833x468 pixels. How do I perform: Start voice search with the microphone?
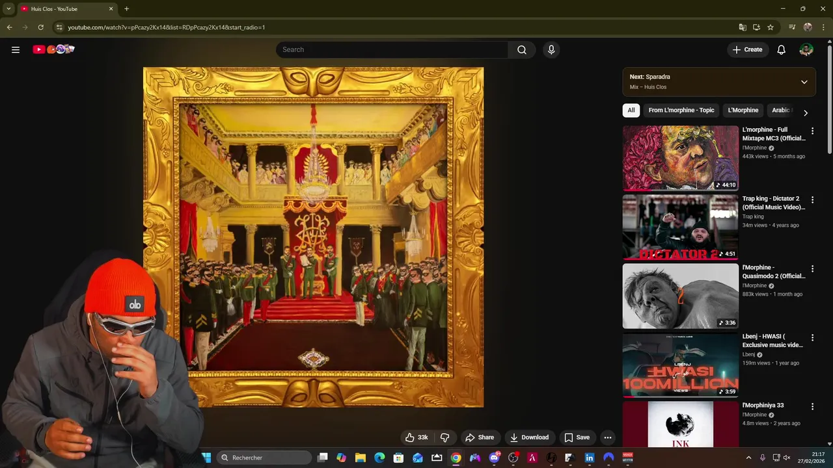[x=551, y=49]
